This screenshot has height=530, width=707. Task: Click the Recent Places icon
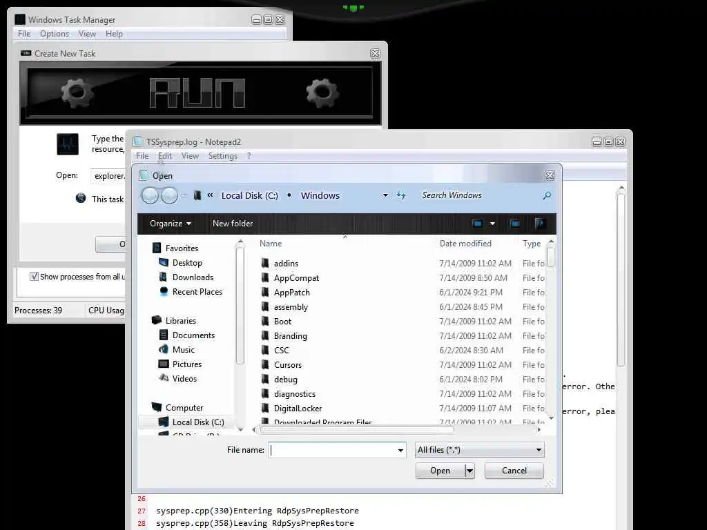pos(163,291)
